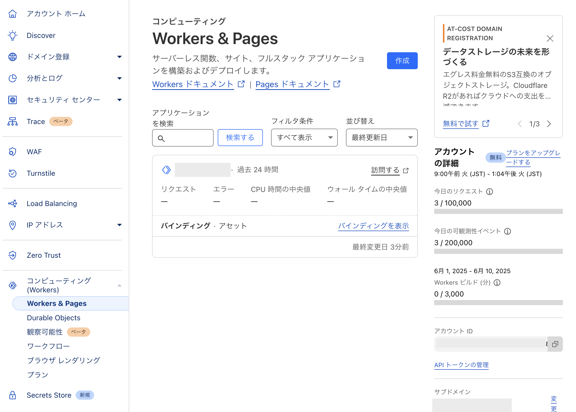Click the 最終変更日 3分前 text
The width and height of the screenshot is (576, 412).
click(x=381, y=247)
